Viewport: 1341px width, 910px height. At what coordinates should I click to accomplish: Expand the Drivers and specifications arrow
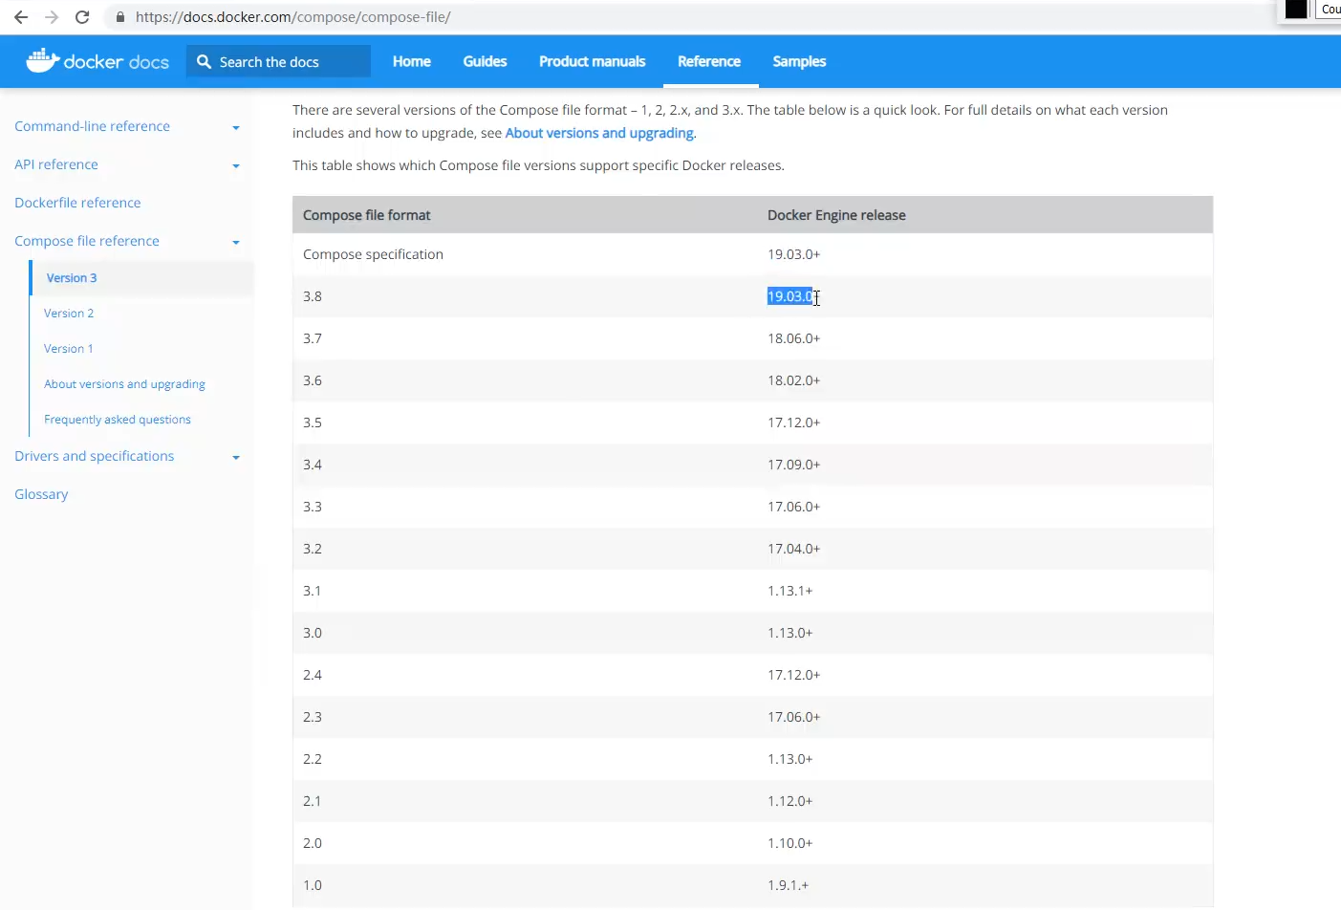tap(236, 457)
